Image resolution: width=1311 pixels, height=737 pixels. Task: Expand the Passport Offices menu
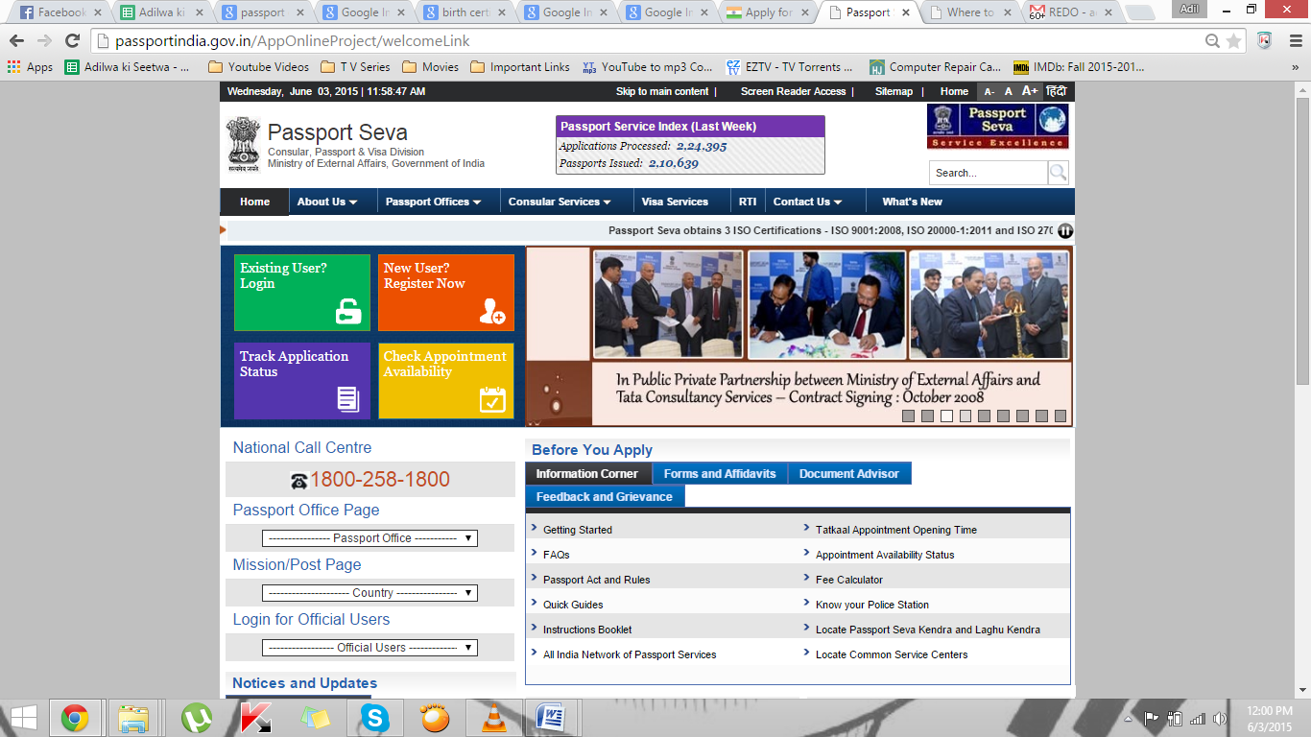point(433,202)
